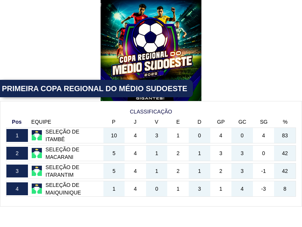
Task: Open the SELEÇÃO DE ITAMBÉ team link
Action: 62,135
